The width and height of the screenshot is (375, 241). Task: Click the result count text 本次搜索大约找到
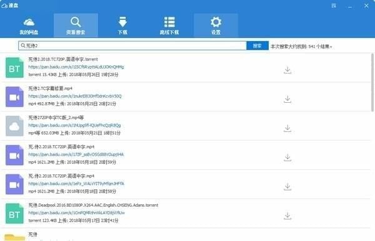click(301, 47)
